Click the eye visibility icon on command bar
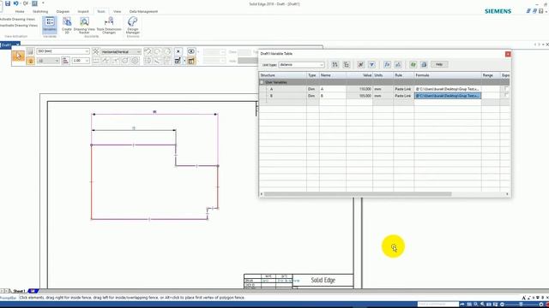This screenshot has width=549, height=308. [x=191, y=51]
